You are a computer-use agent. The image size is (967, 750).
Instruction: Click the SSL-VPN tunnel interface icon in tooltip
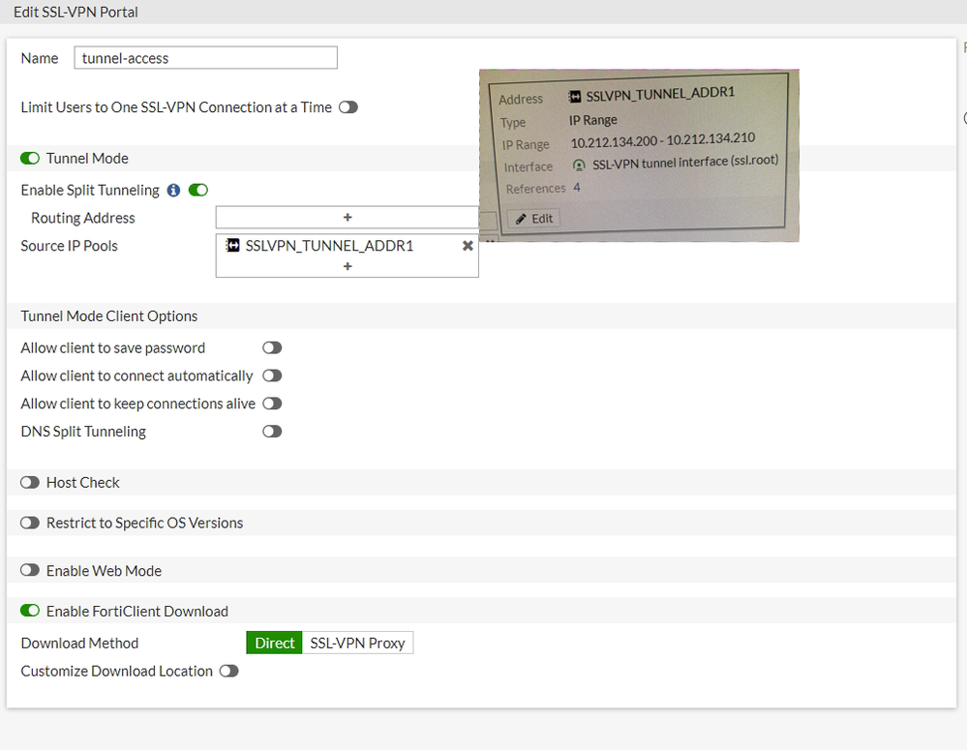[x=579, y=165]
